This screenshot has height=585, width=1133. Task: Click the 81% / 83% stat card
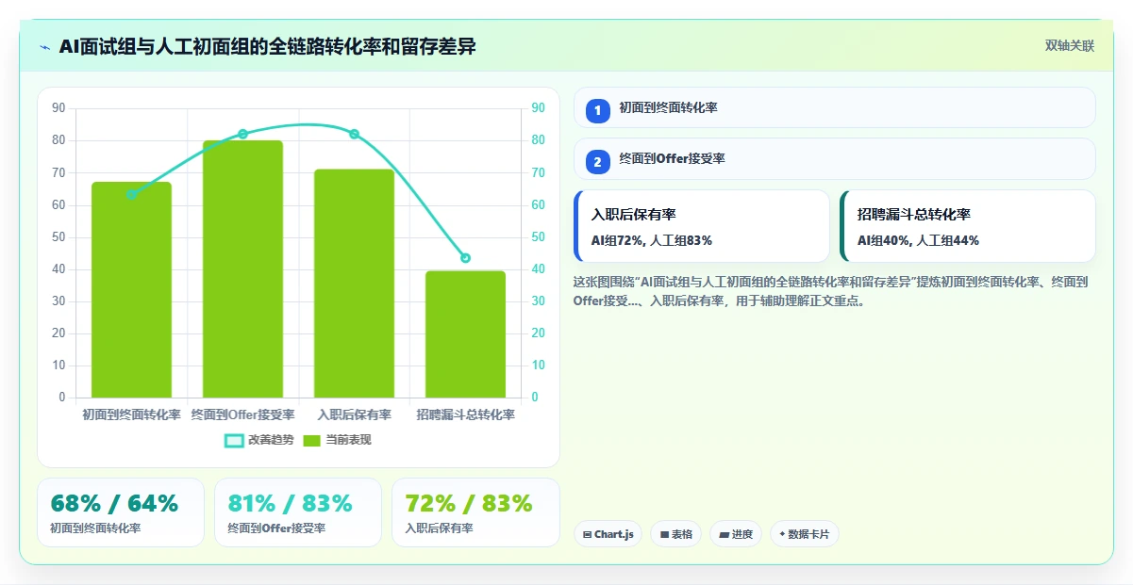[298, 512]
